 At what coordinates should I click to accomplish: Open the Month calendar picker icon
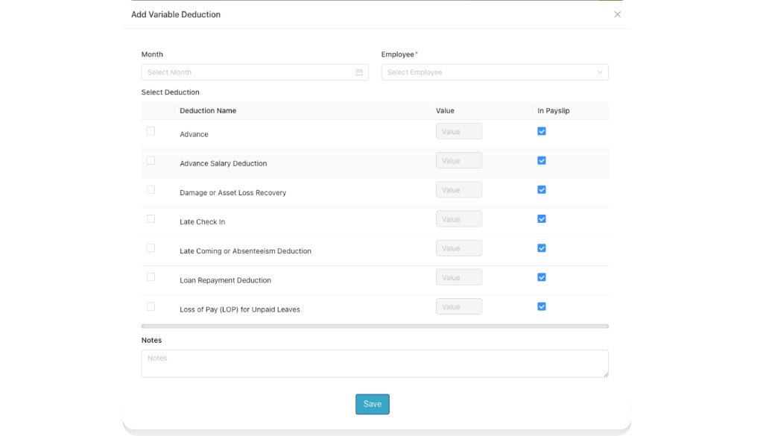point(358,72)
